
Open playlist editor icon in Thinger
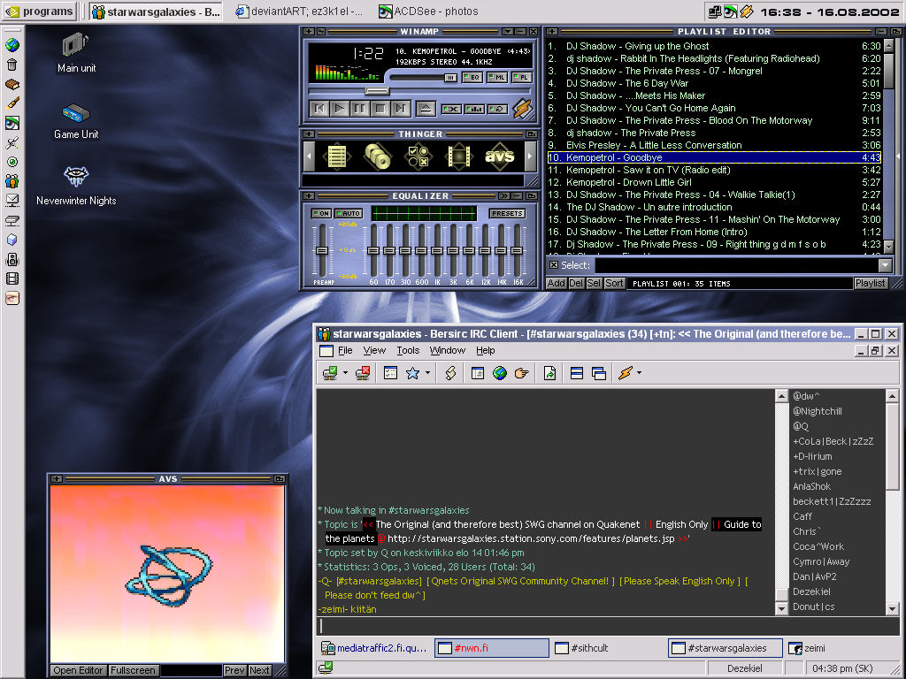click(x=337, y=156)
